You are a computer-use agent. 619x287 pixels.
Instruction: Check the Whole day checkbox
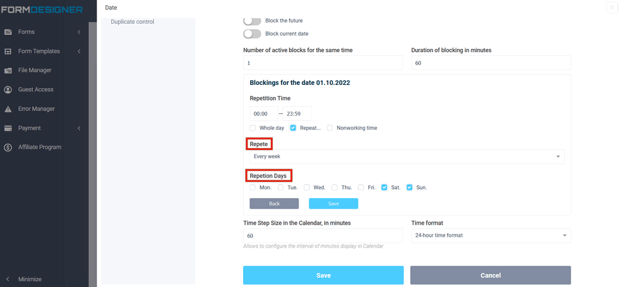(253, 128)
